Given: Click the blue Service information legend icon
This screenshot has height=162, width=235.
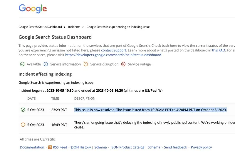Looking at the screenshot, I should [x=46, y=64].
